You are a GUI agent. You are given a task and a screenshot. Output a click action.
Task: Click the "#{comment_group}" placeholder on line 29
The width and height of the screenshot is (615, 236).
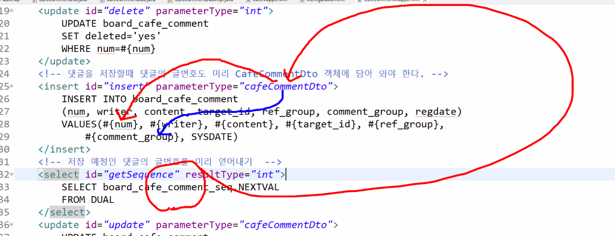(132, 137)
